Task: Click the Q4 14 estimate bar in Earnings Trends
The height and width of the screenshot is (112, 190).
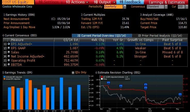Action: [62, 93]
